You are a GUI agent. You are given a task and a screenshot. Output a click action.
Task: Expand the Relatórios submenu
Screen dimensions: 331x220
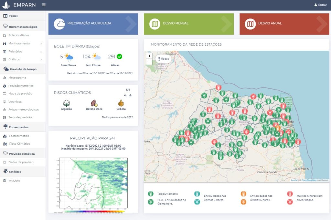coord(23,51)
